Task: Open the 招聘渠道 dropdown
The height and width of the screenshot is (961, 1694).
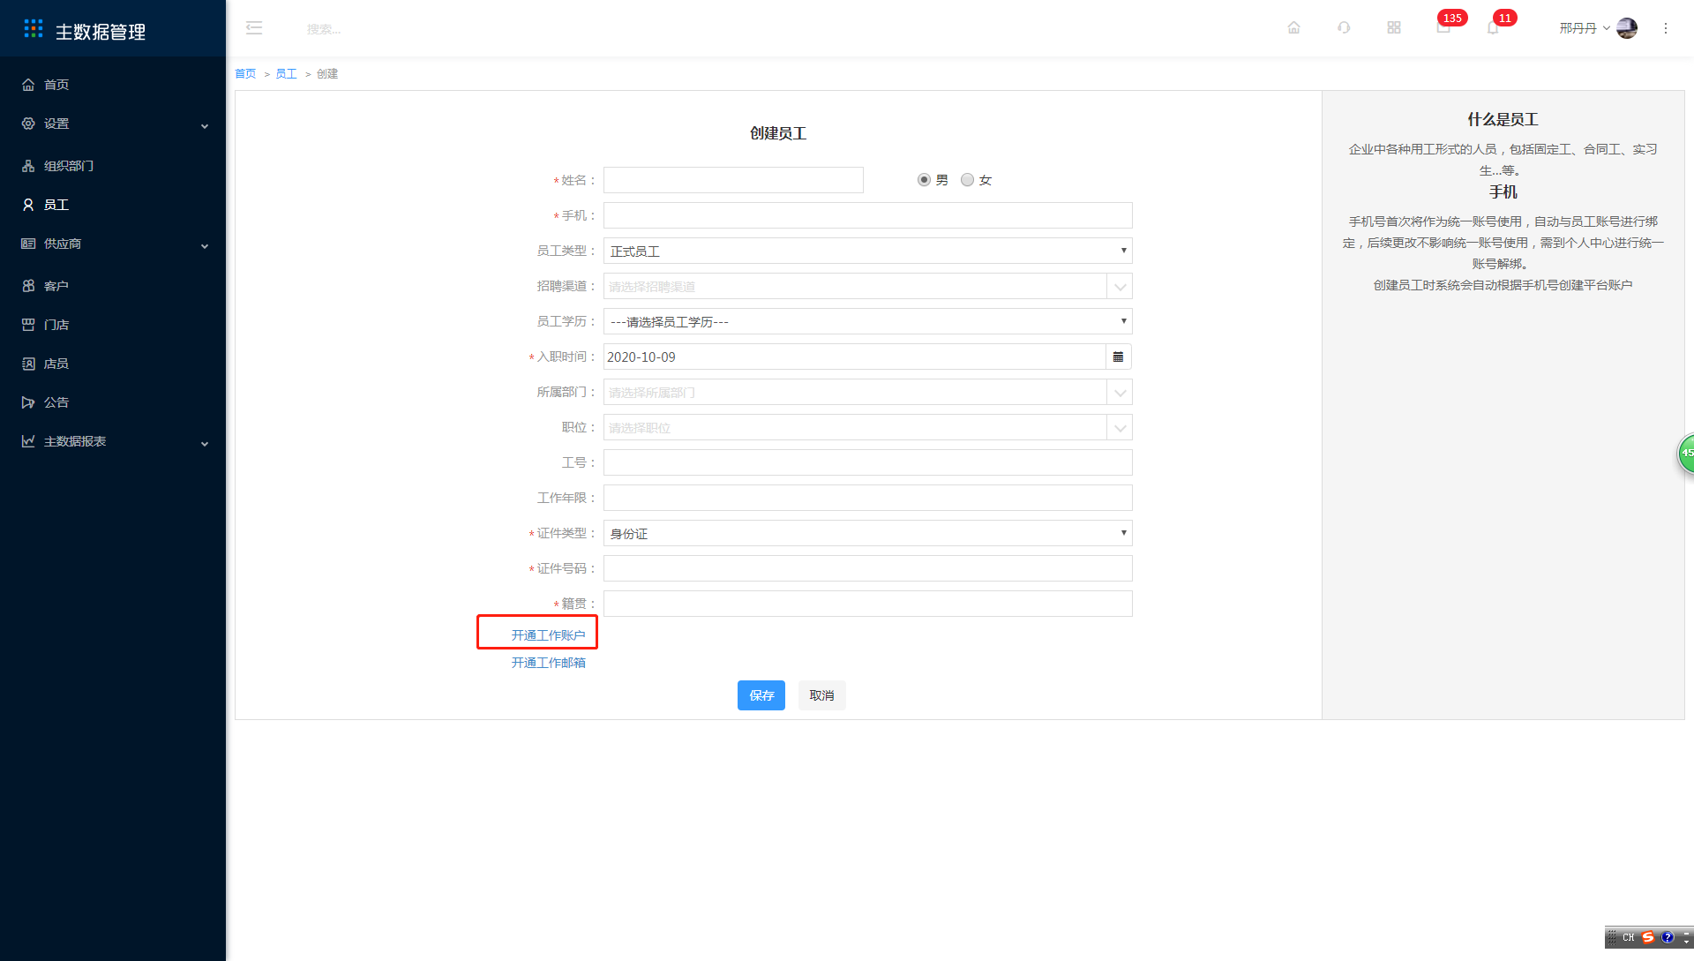Action: pyautogui.click(x=868, y=286)
